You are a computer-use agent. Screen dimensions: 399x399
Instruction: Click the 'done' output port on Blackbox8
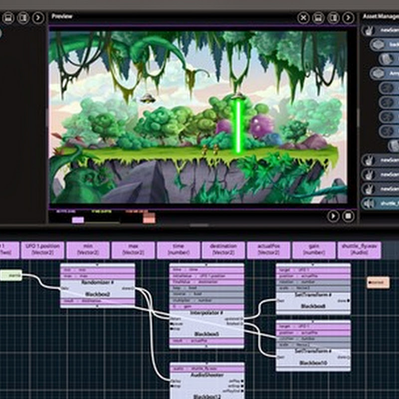[x=348, y=301]
